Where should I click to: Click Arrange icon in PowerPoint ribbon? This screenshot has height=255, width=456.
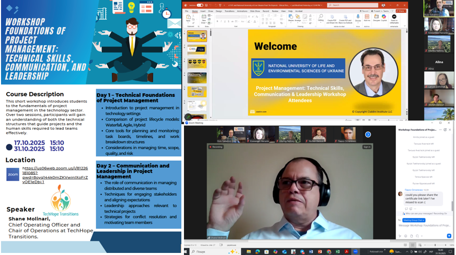[x=298, y=18]
